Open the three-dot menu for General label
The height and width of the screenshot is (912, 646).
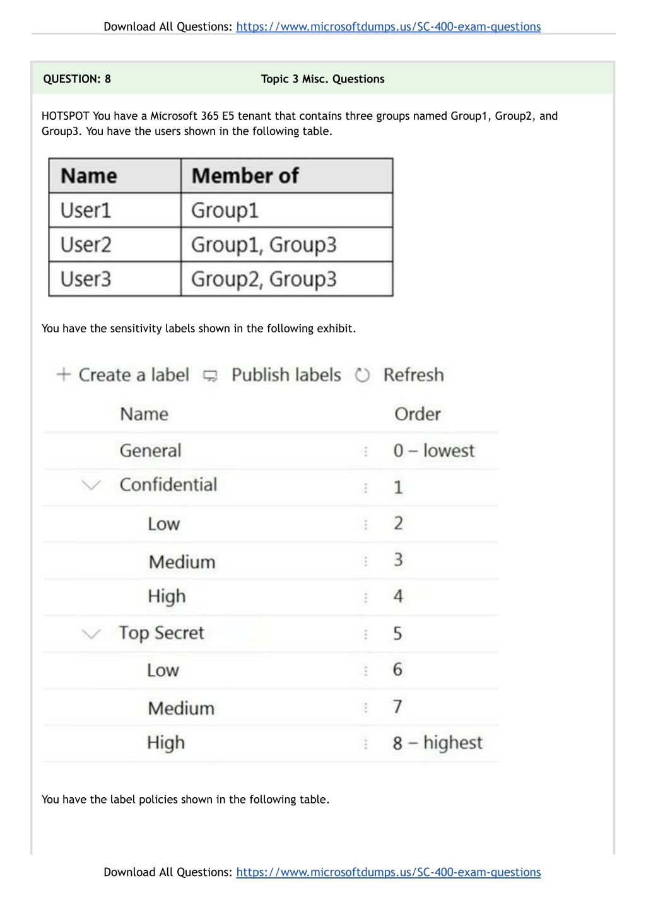tap(366, 451)
